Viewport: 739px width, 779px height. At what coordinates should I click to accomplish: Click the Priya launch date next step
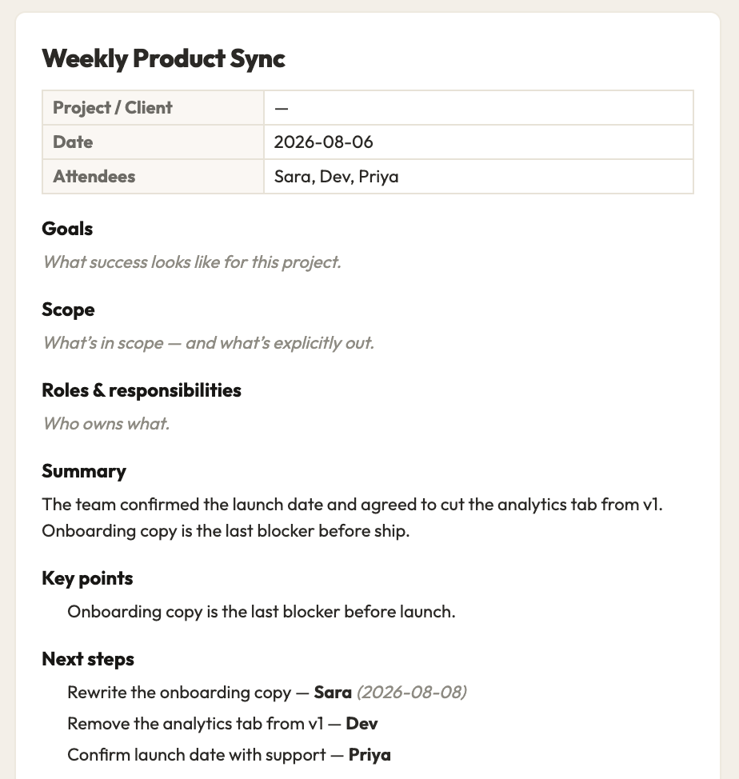pos(229,755)
